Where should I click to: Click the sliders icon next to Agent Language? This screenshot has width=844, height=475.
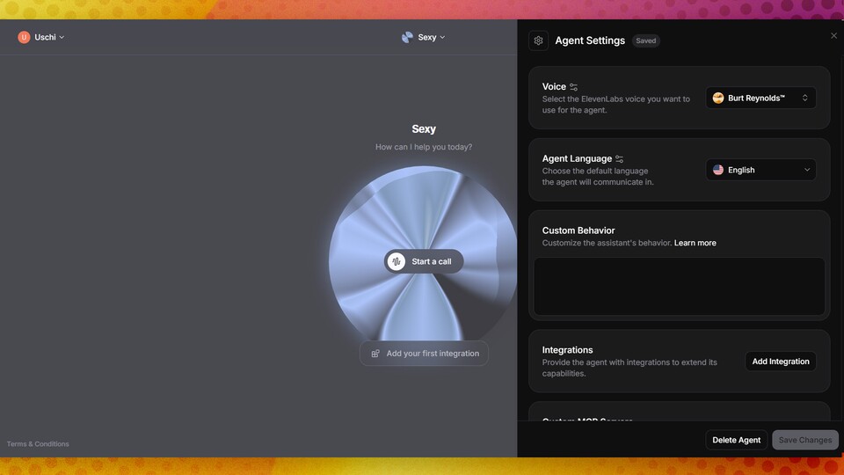tap(620, 159)
